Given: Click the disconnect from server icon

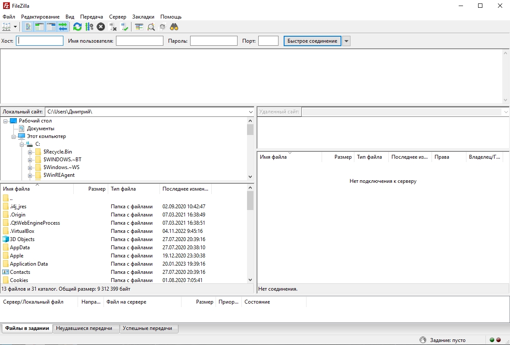Looking at the screenshot, I should [113, 27].
